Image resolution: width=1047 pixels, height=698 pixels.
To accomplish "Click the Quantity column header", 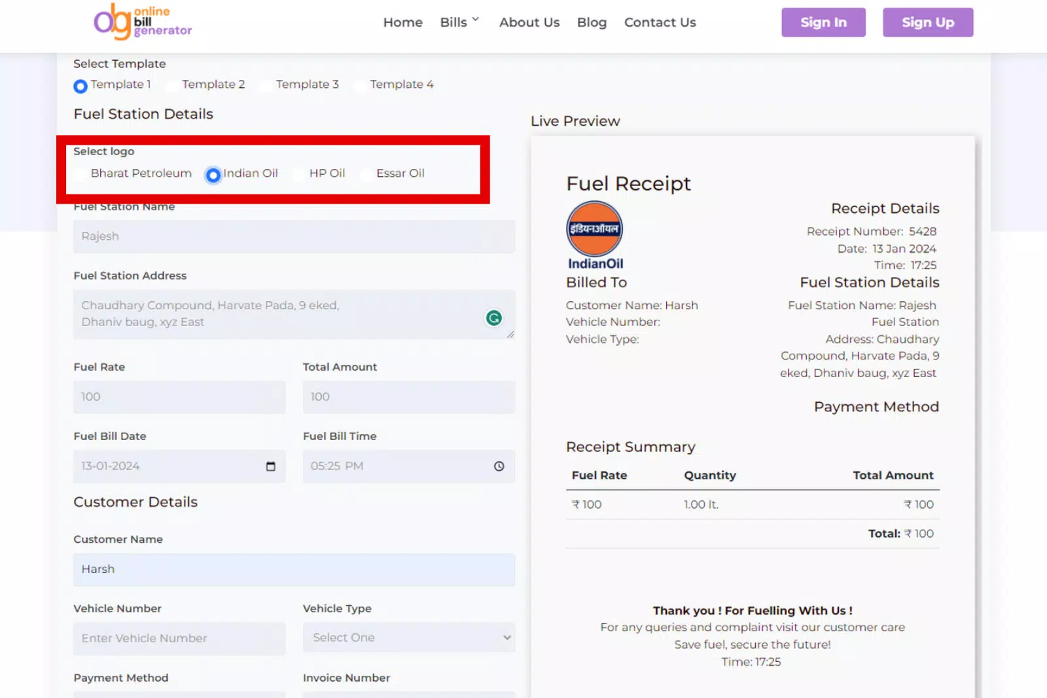I will pos(710,475).
